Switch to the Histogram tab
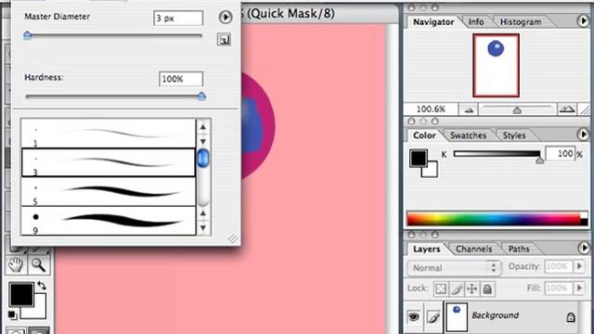 click(521, 22)
